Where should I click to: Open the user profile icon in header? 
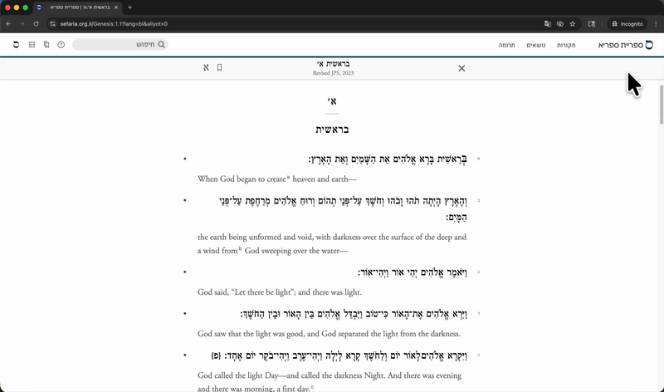(16, 44)
